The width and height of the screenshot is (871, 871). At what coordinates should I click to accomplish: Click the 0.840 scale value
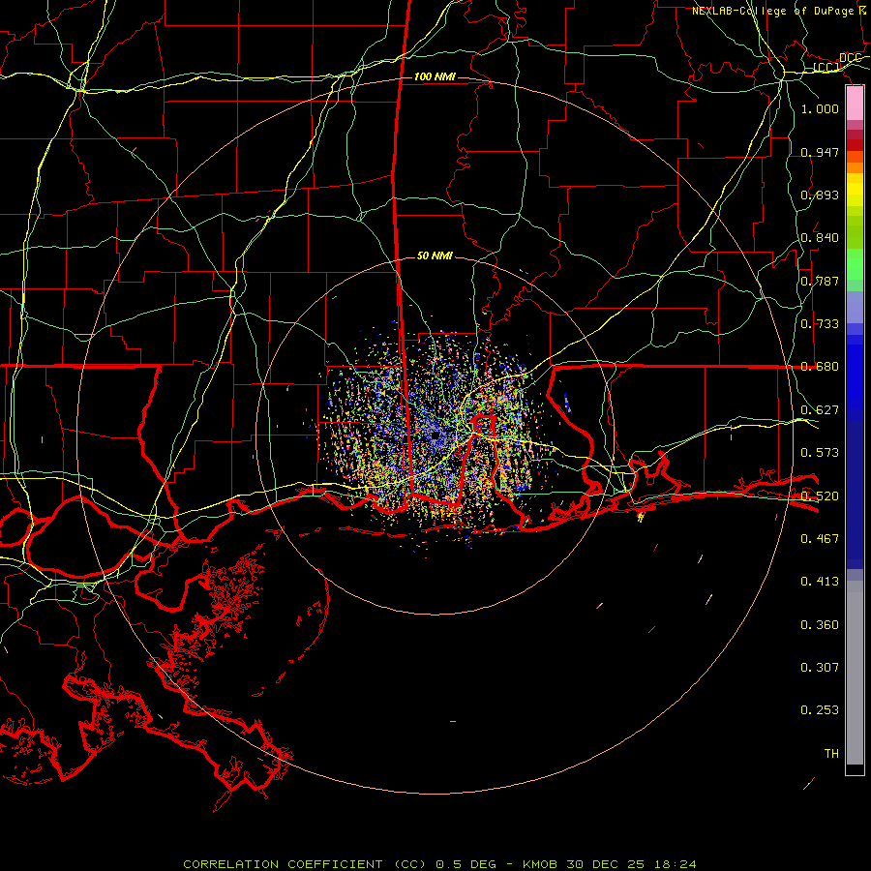point(820,238)
